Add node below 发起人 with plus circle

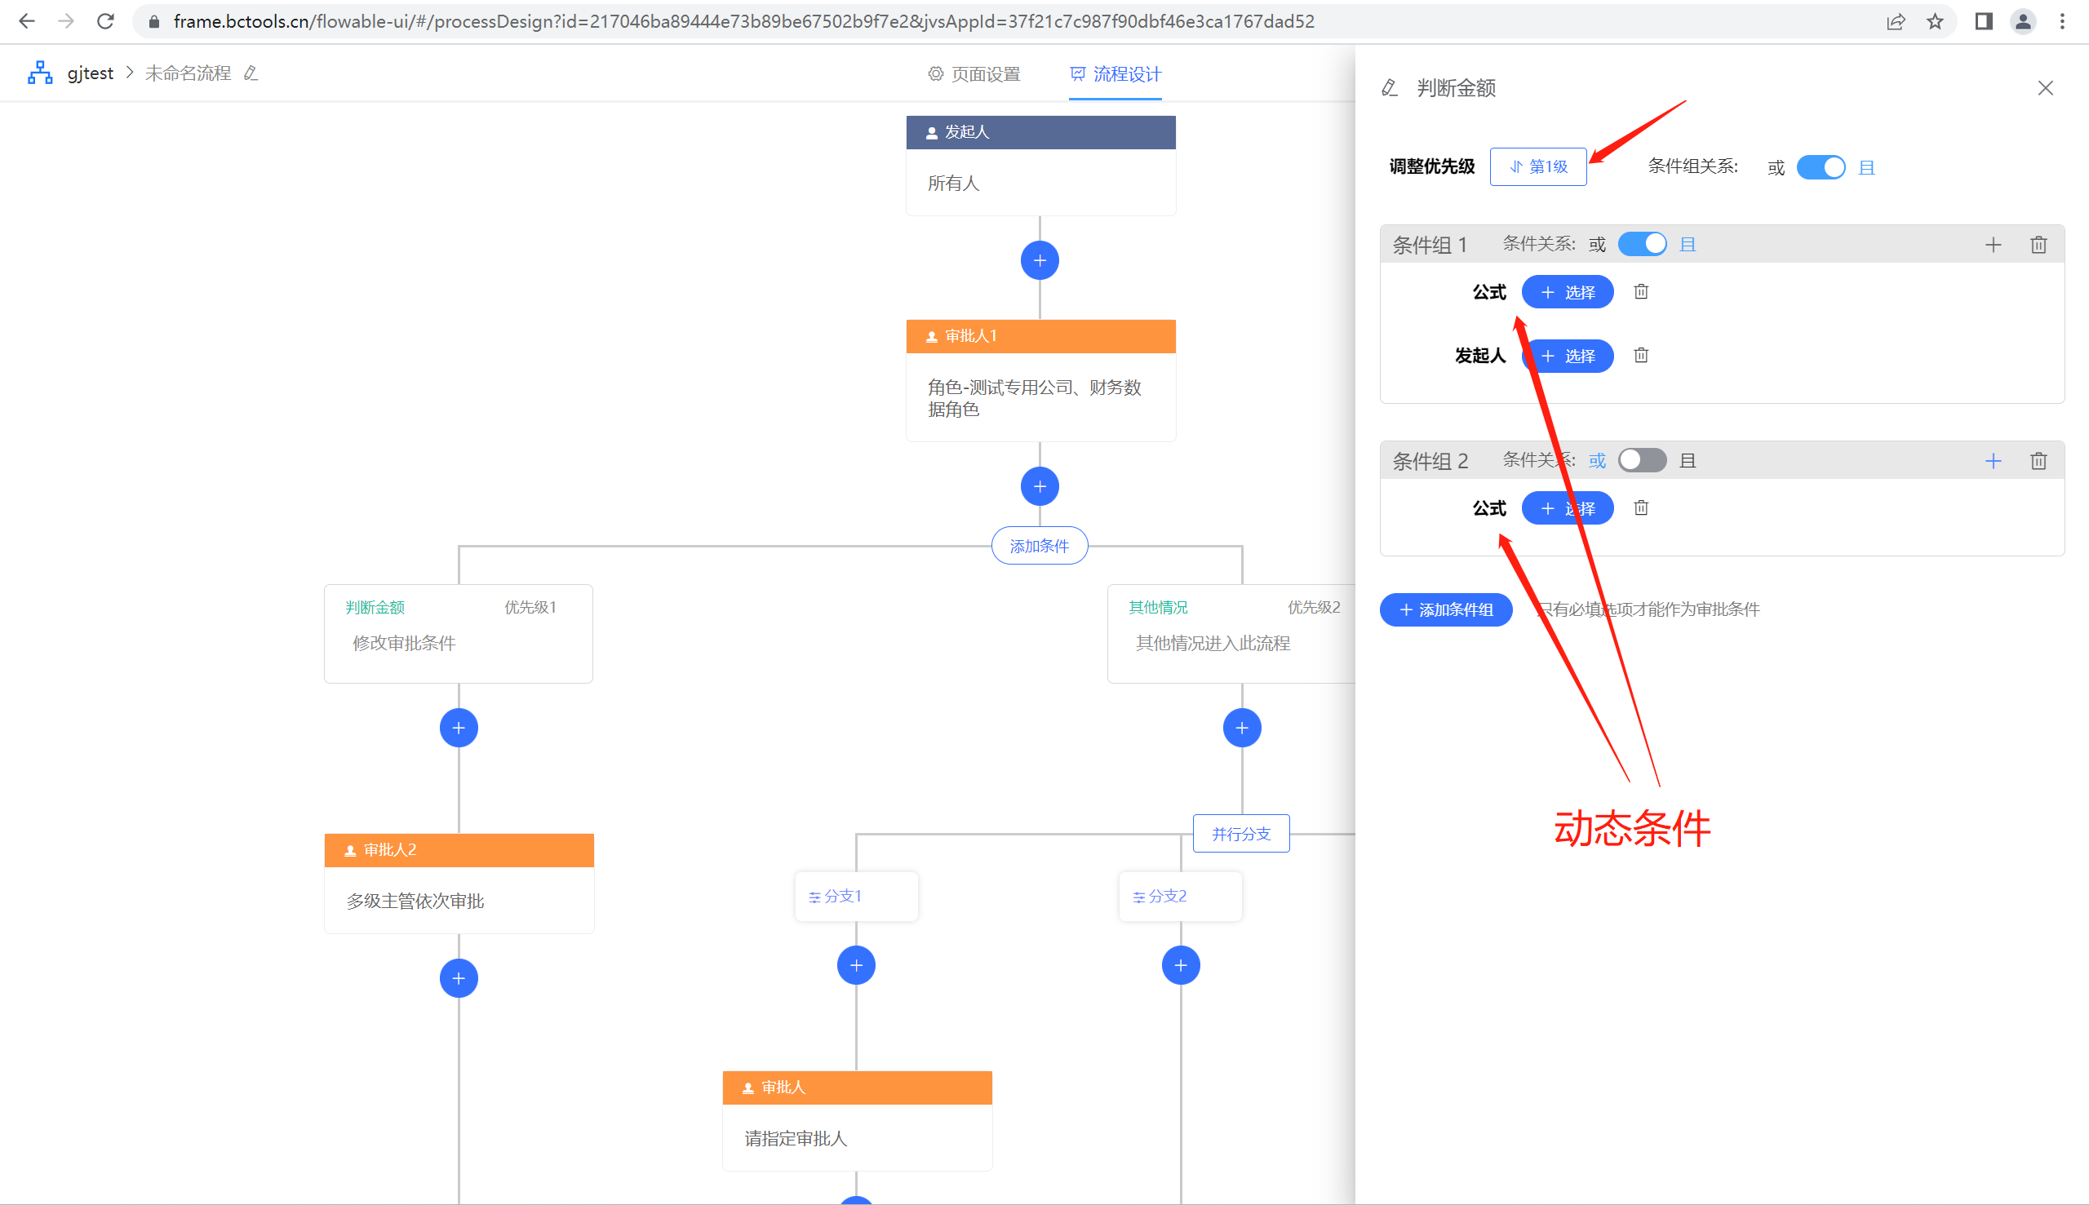[x=1040, y=261]
